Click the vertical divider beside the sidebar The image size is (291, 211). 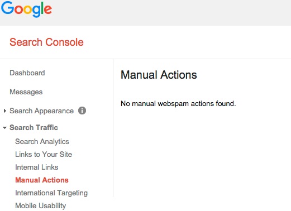[113, 128]
